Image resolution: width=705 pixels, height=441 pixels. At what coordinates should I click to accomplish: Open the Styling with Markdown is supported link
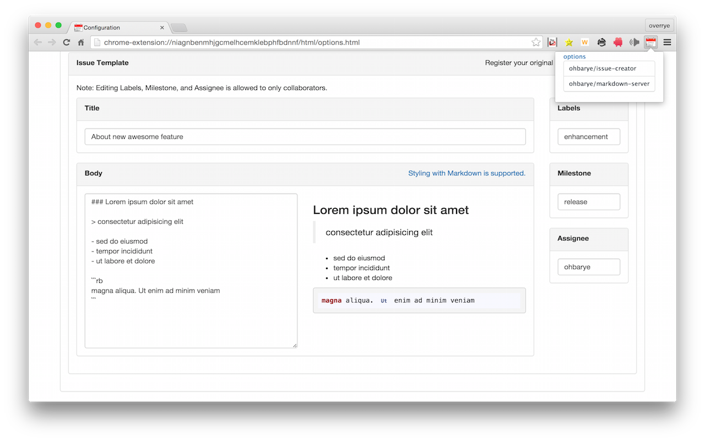467,173
